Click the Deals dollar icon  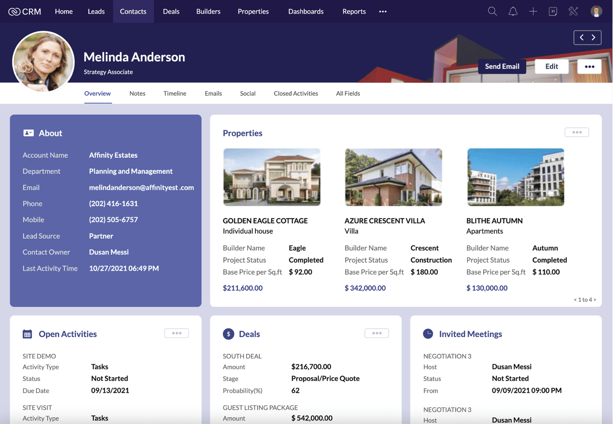click(x=228, y=334)
